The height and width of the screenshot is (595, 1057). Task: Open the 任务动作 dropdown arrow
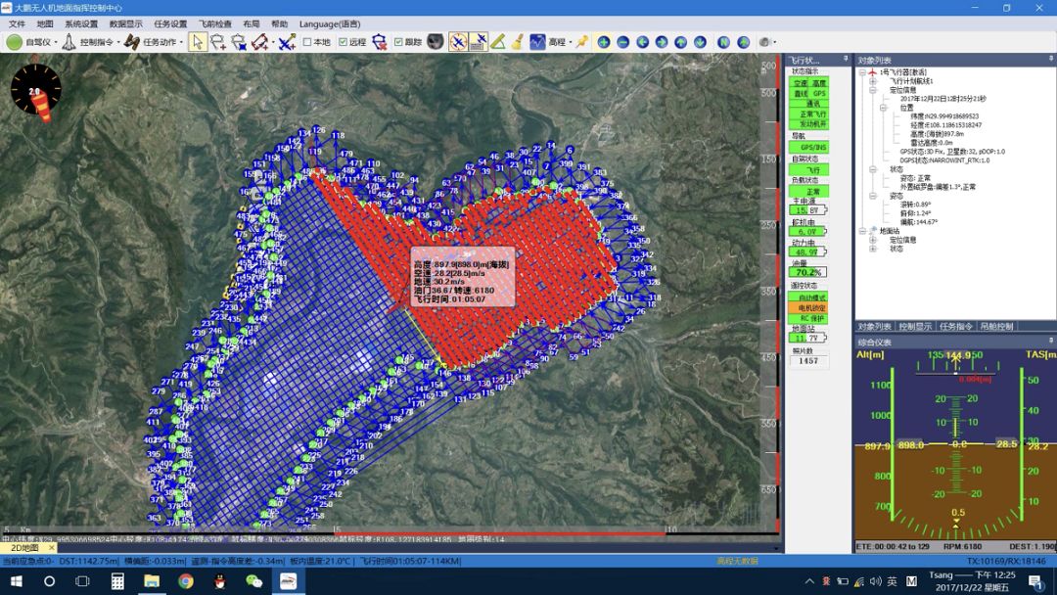click(x=181, y=43)
